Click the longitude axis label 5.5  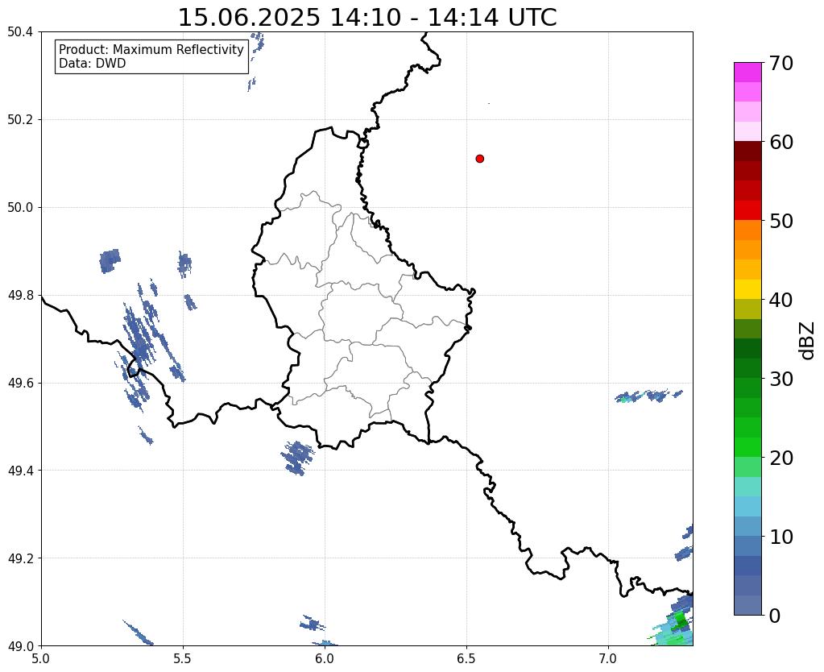coord(183,659)
